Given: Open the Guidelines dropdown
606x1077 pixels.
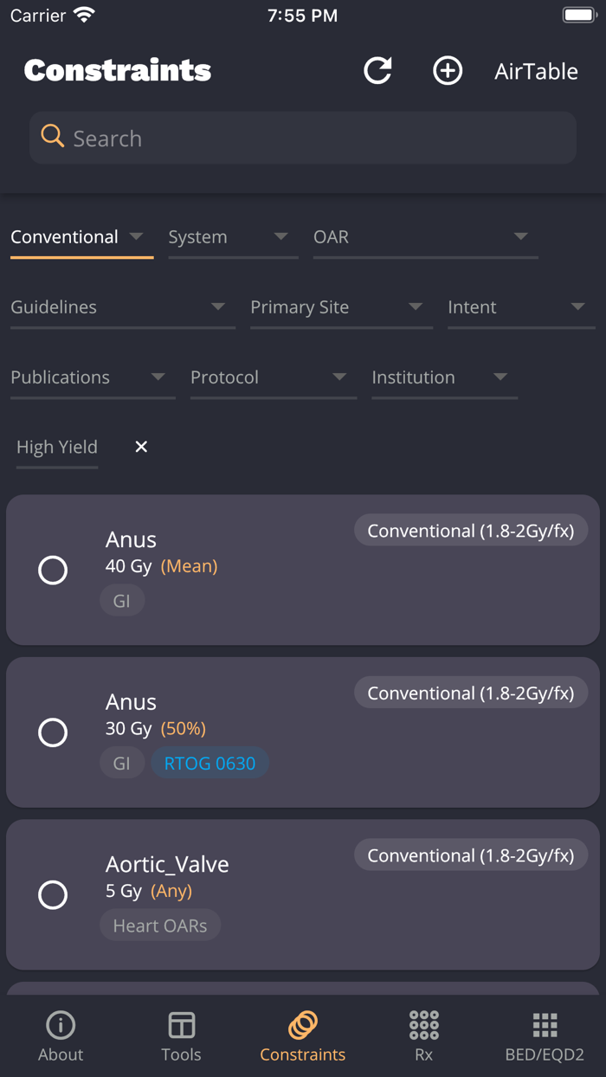Looking at the screenshot, I should point(121,307).
